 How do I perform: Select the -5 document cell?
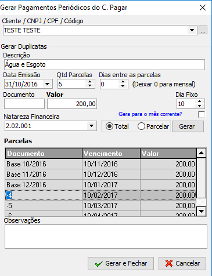(44, 206)
